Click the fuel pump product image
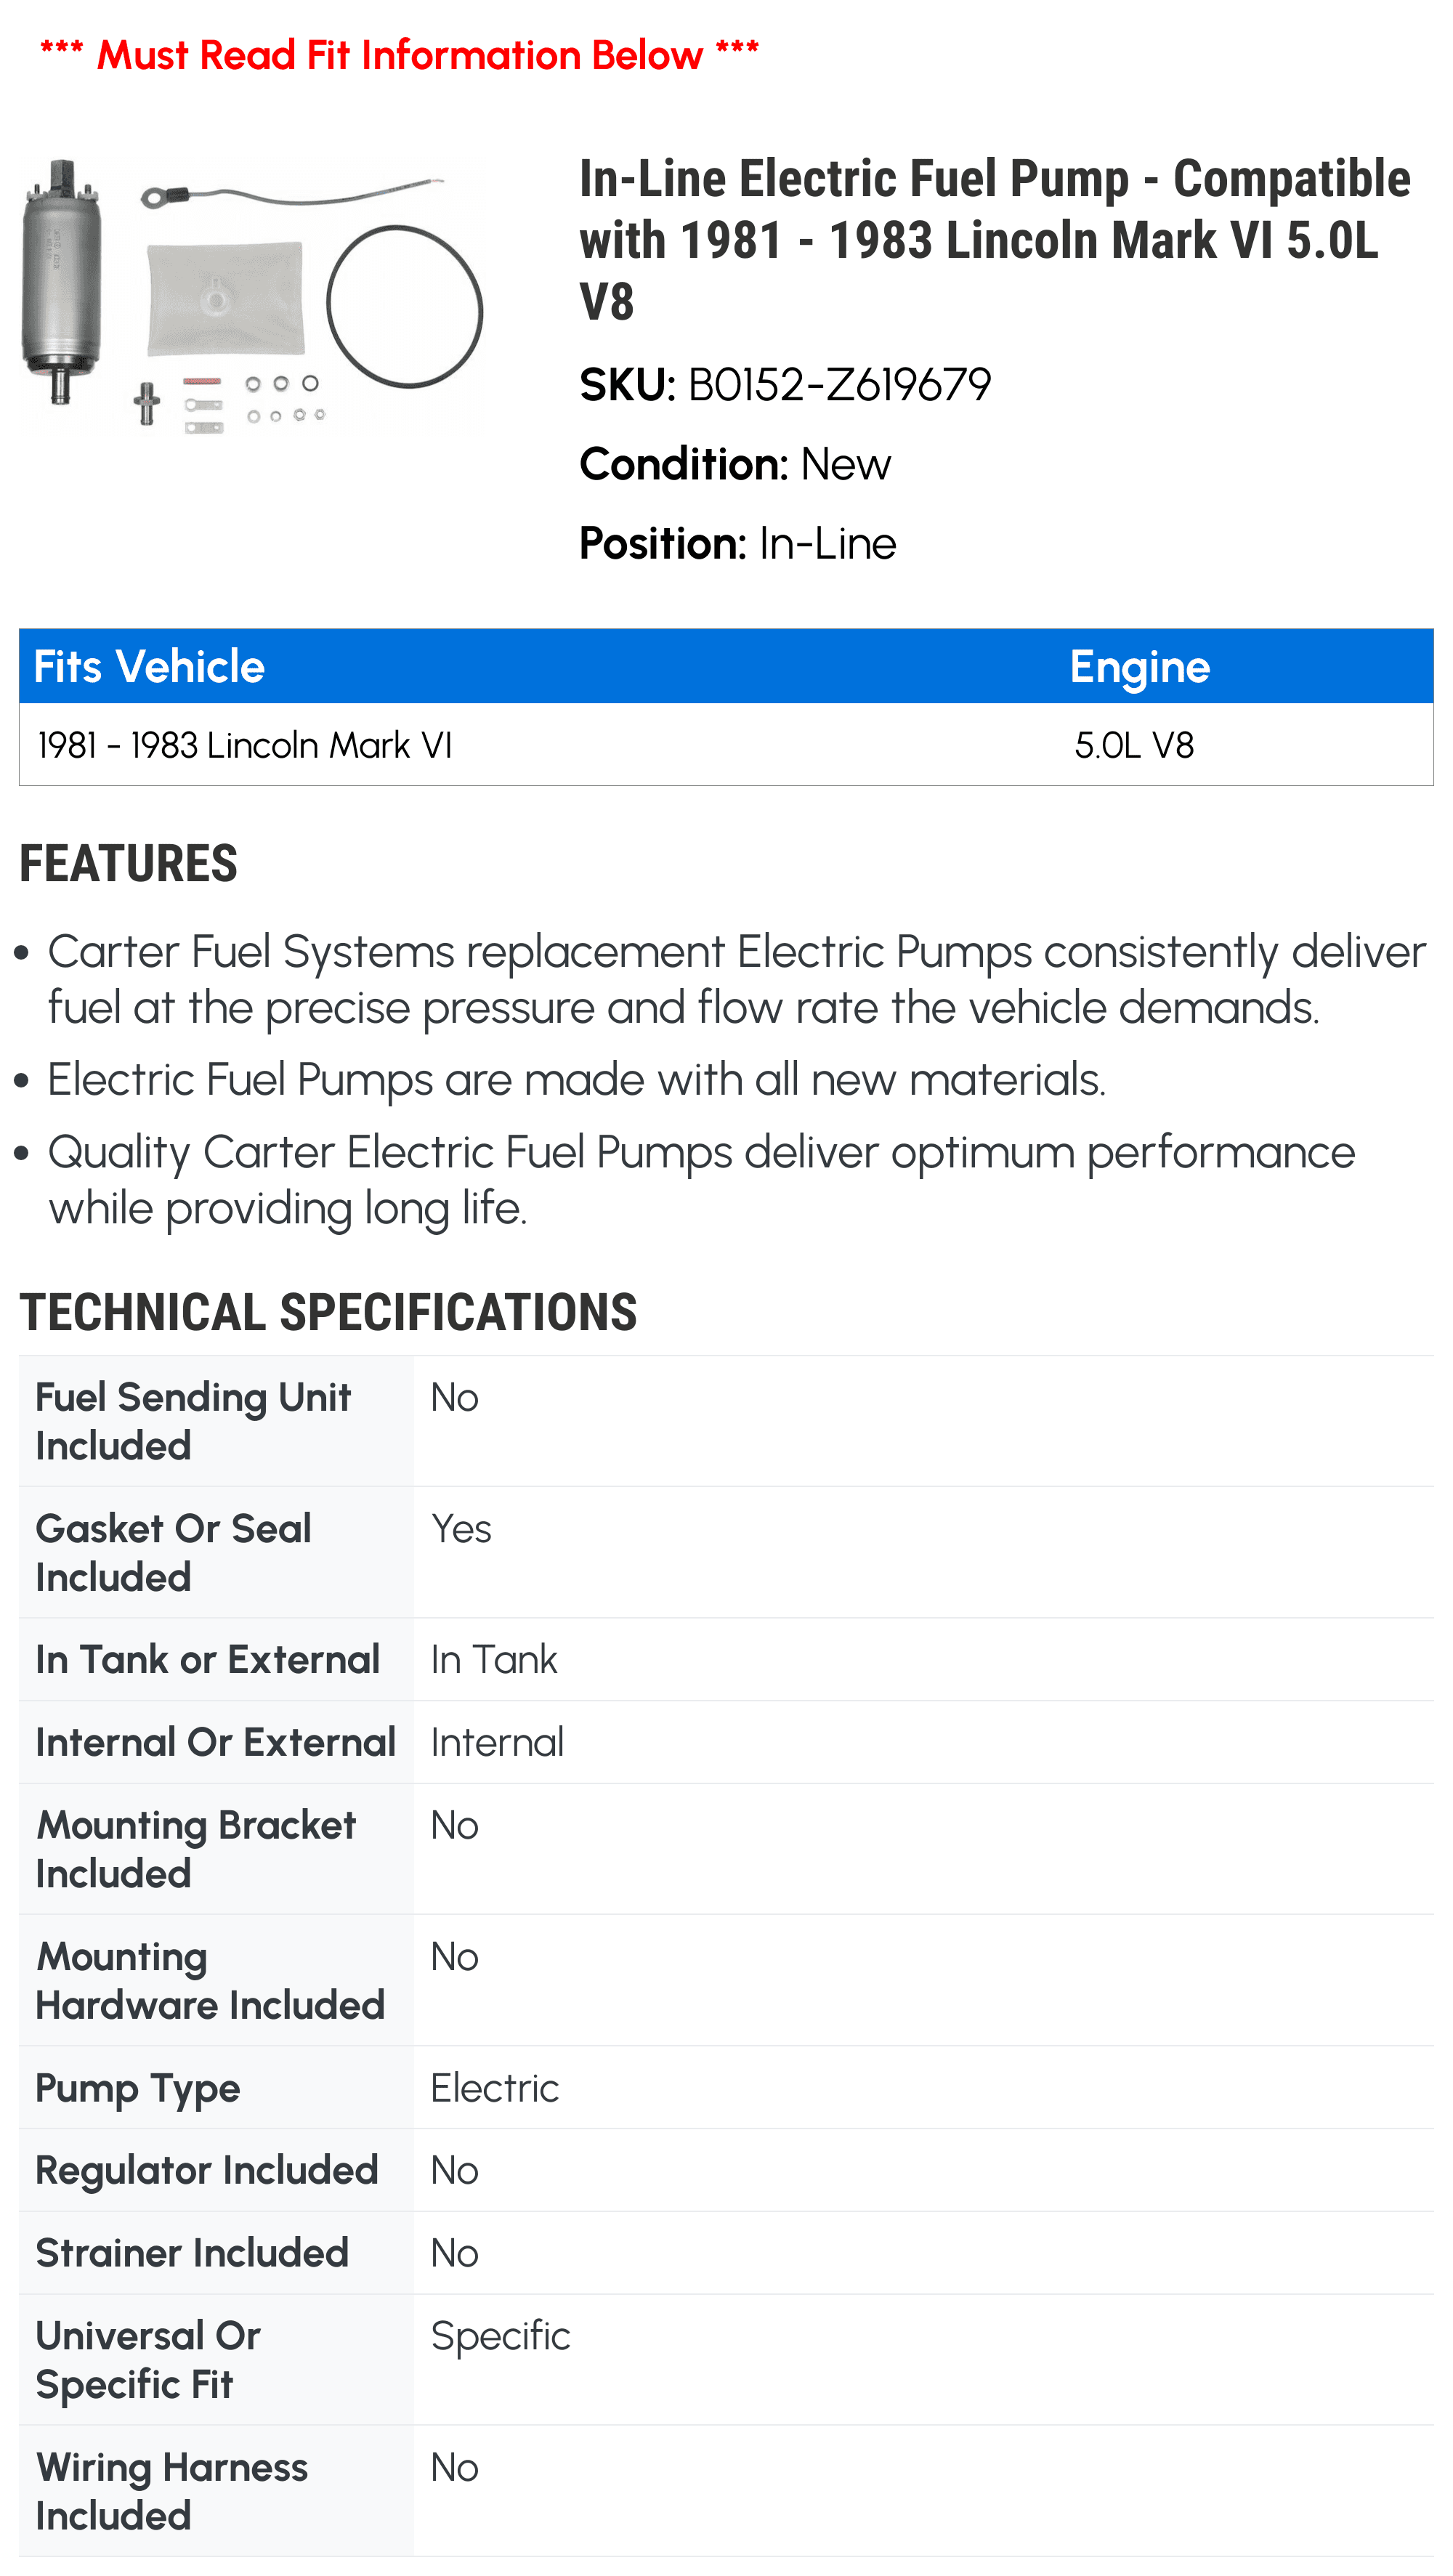1453x2576 pixels. click(x=253, y=296)
